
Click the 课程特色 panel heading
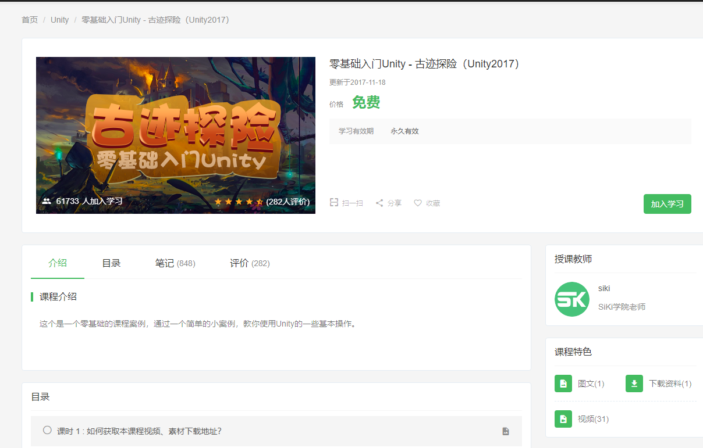point(573,352)
